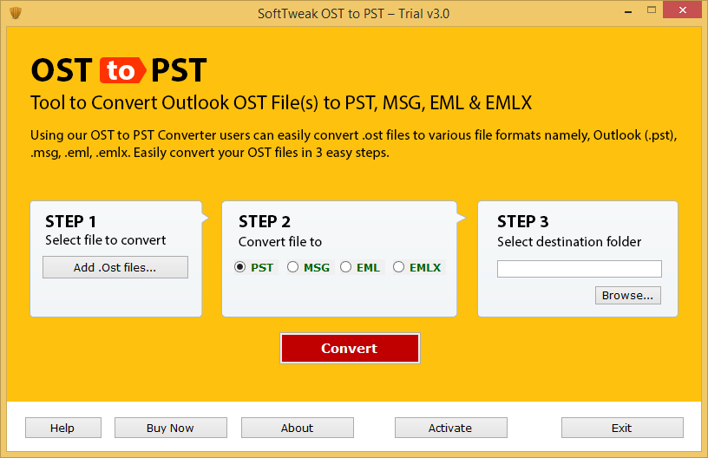The image size is (708, 458).
Task: Click the orange 'to' arrow logo
Action: 122,70
